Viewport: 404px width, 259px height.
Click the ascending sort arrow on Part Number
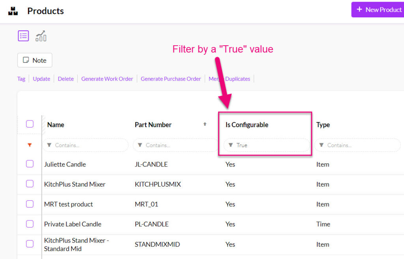[205, 124]
